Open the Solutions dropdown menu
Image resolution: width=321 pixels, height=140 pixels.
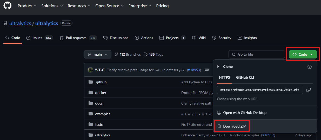click(52, 6)
